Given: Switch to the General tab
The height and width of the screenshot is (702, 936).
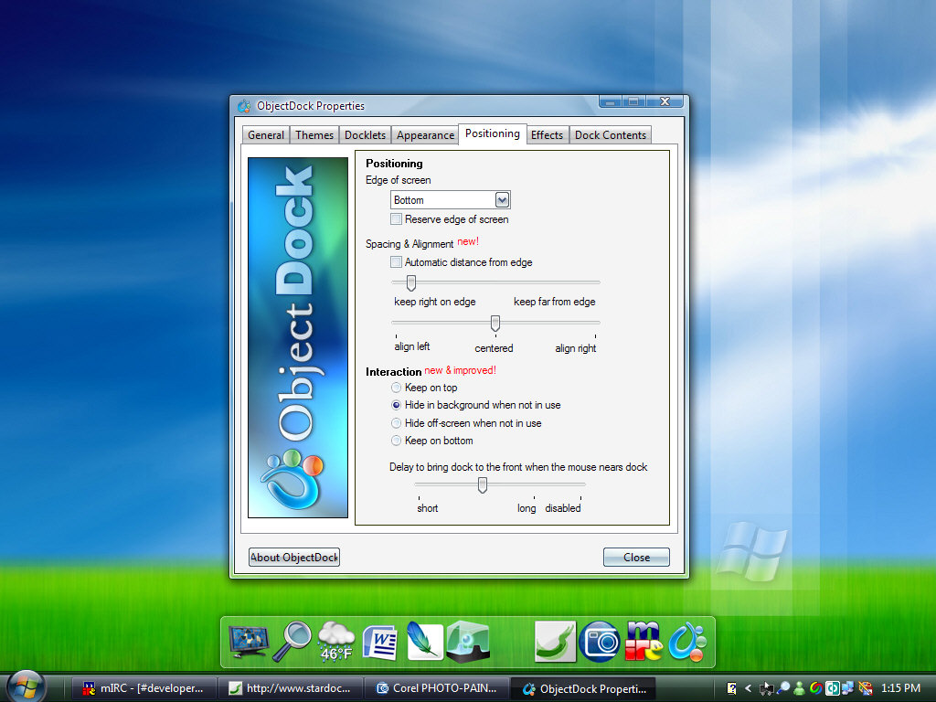Looking at the screenshot, I should point(266,135).
